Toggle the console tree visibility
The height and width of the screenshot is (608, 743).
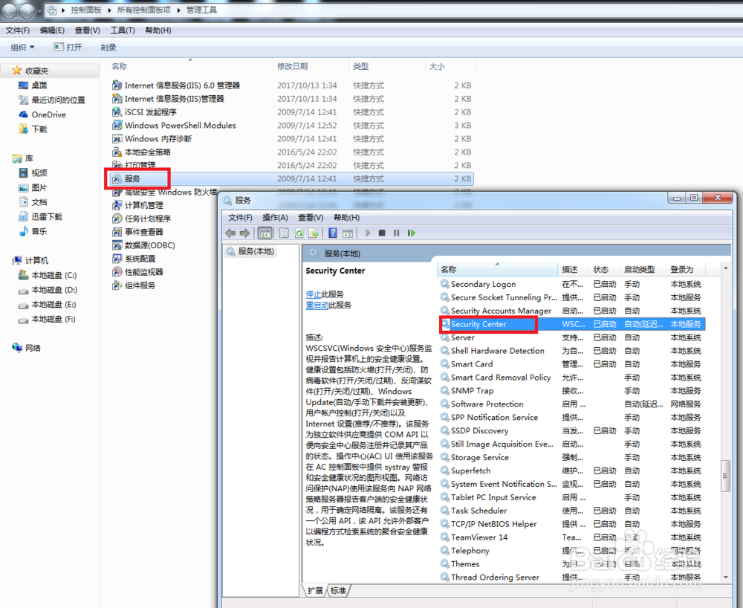[x=265, y=233]
